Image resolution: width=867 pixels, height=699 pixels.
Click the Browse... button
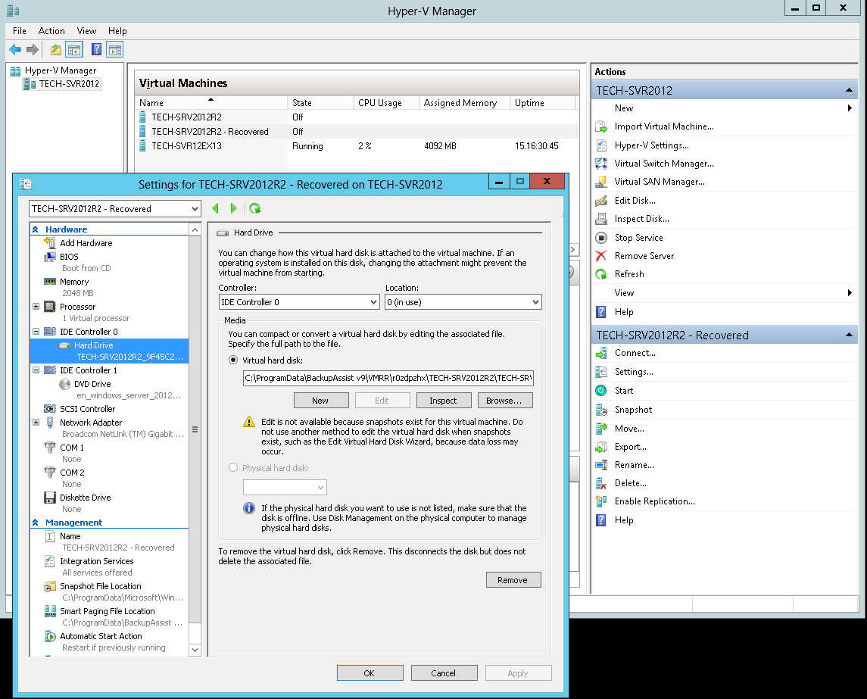coord(504,401)
